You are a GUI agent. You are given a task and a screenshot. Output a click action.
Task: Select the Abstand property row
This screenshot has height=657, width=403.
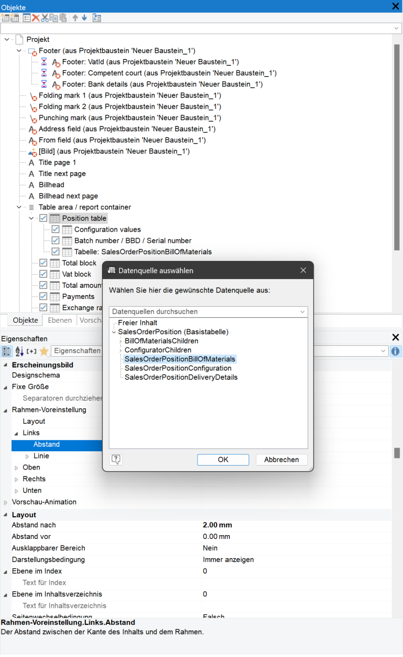tap(57, 445)
